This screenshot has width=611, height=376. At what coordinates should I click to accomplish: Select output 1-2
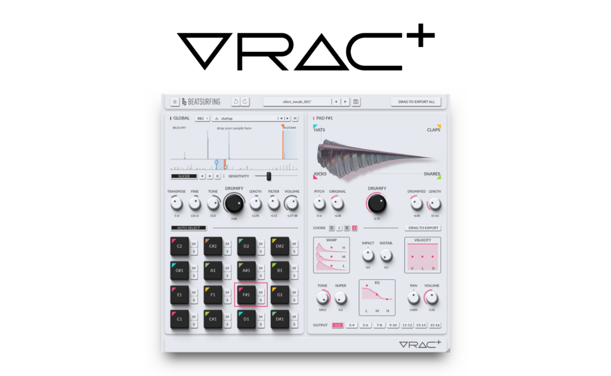[x=338, y=325]
